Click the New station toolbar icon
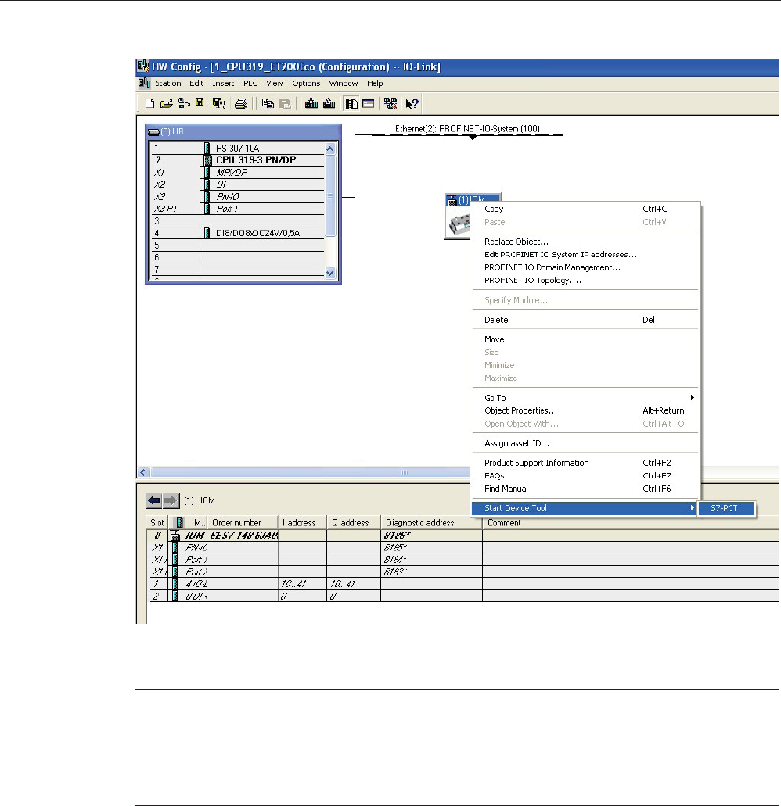This screenshot has width=781, height=806. [149, 103]
